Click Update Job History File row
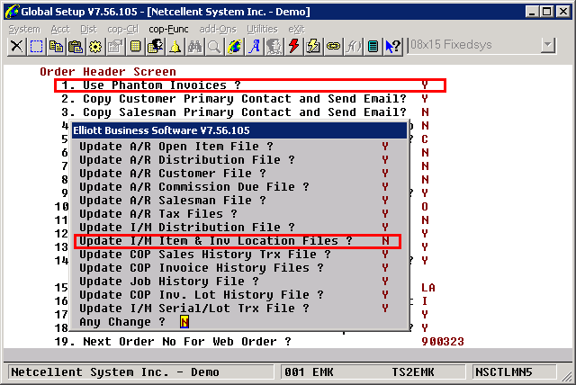Viewport: 576px width, 385px height. click(x=234, y=282)
